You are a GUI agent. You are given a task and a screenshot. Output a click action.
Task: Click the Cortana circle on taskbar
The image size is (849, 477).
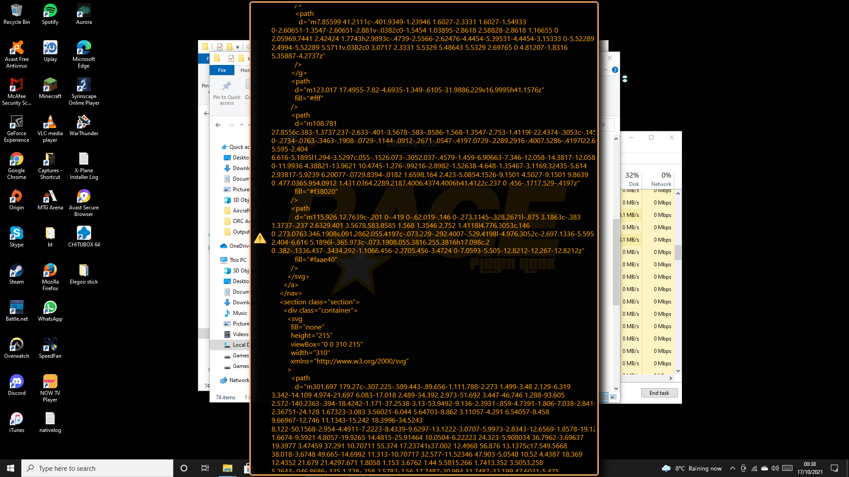(x=184, y=468)
